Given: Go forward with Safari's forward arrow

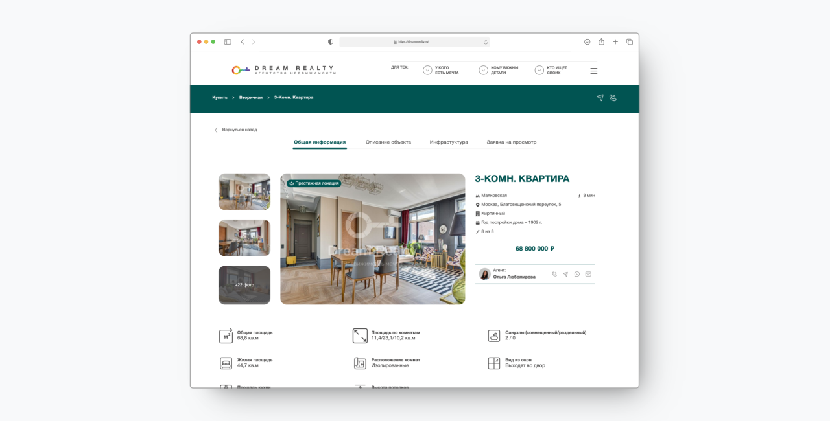Looking at the screenshot, I should tap(254, 41).
